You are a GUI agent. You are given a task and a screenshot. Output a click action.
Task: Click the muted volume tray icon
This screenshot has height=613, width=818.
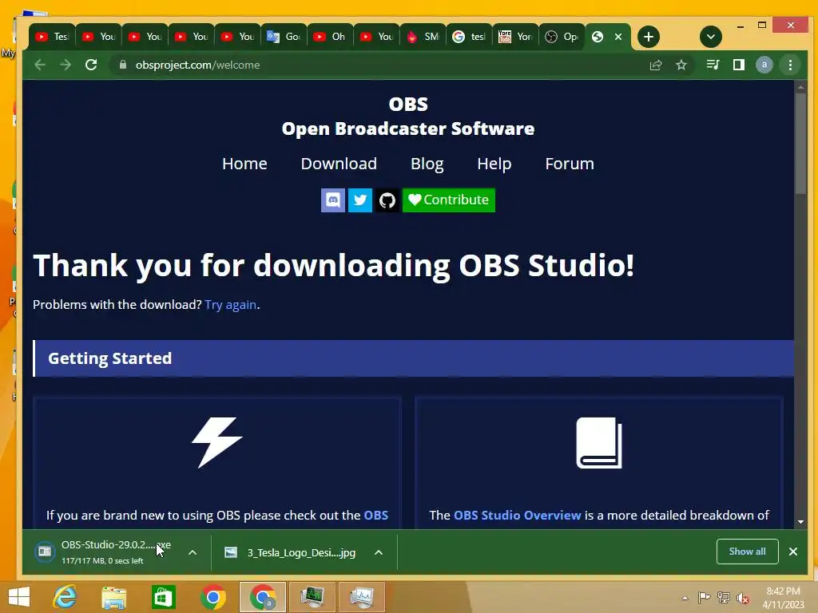pyautogui.click(x=743, y=598)
